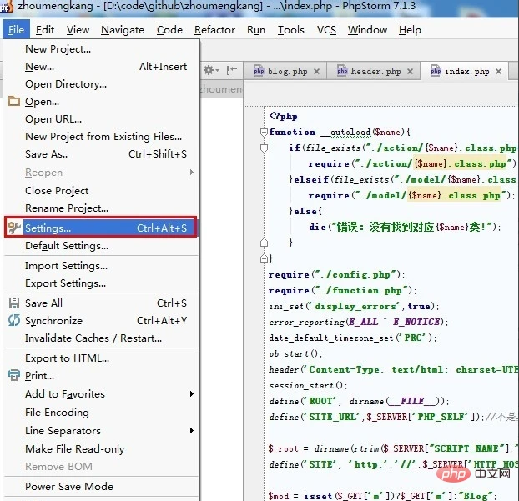Click the php file icon on blog.php tab

(x=259, y=71)
